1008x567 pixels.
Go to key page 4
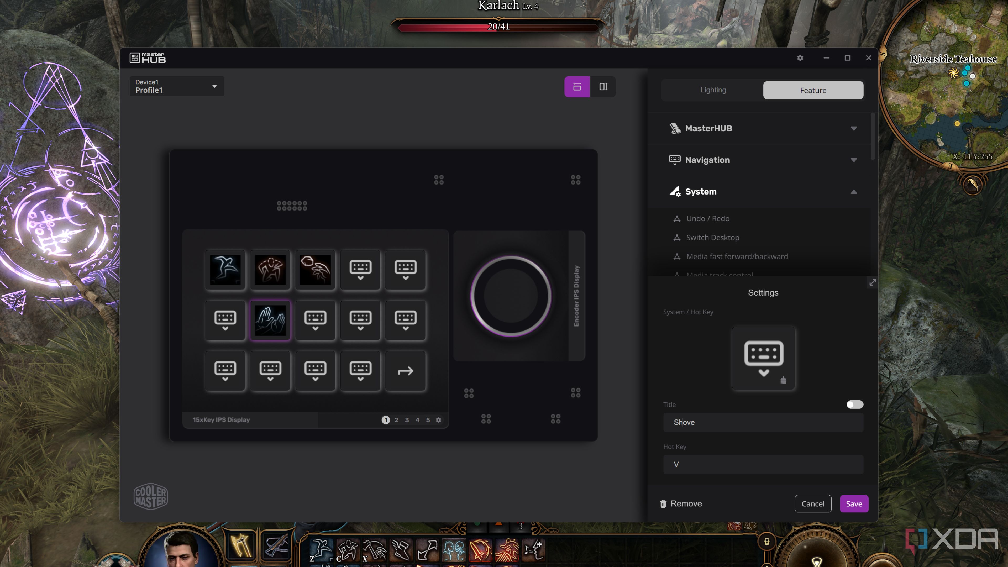418,420
